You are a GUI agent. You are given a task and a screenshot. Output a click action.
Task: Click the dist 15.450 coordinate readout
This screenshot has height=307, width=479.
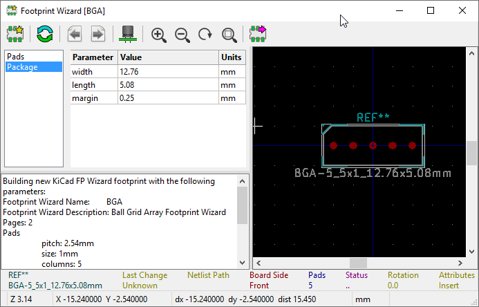[x=297, y=299]
